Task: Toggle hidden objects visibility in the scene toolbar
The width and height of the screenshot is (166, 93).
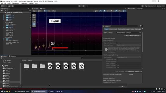Action: pyautogui.click(x=116, y=11)
